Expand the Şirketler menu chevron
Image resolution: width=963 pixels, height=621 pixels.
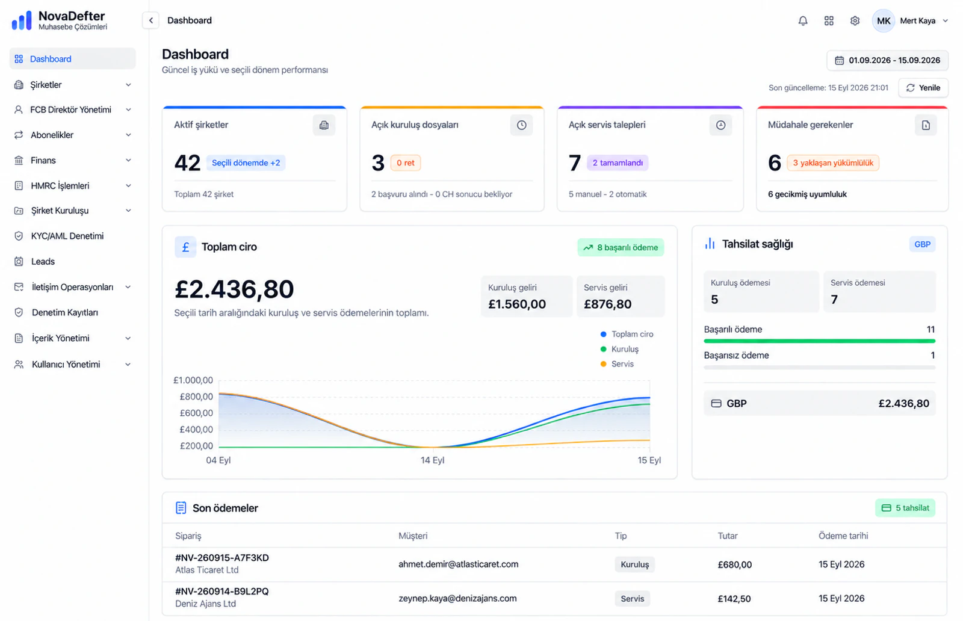tap(128, 85)
